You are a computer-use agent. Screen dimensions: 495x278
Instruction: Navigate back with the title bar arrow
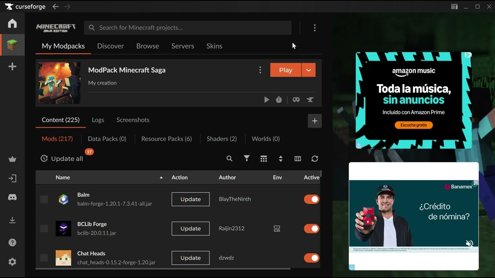point(56,7)
